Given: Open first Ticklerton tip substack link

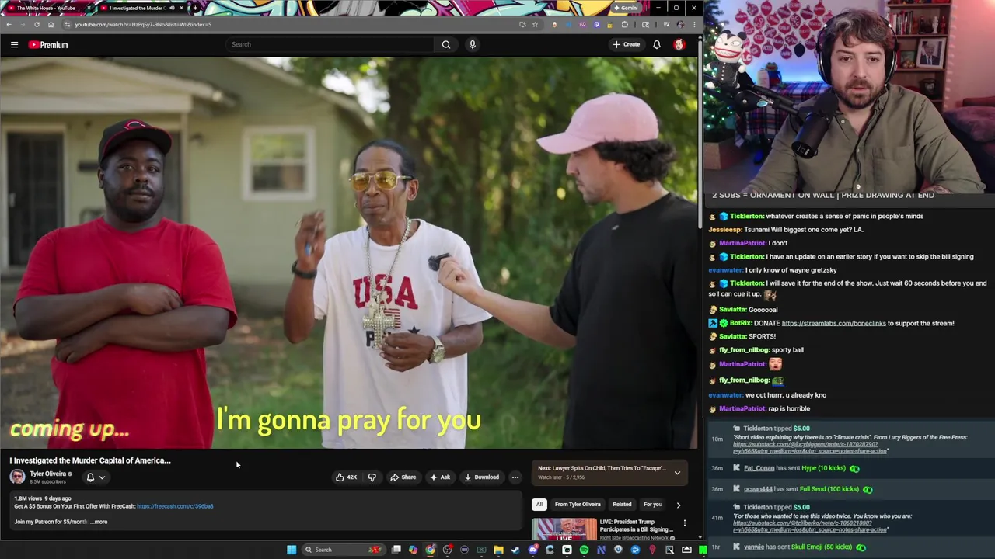Looking at the screenshot, I should click(811, 447).
